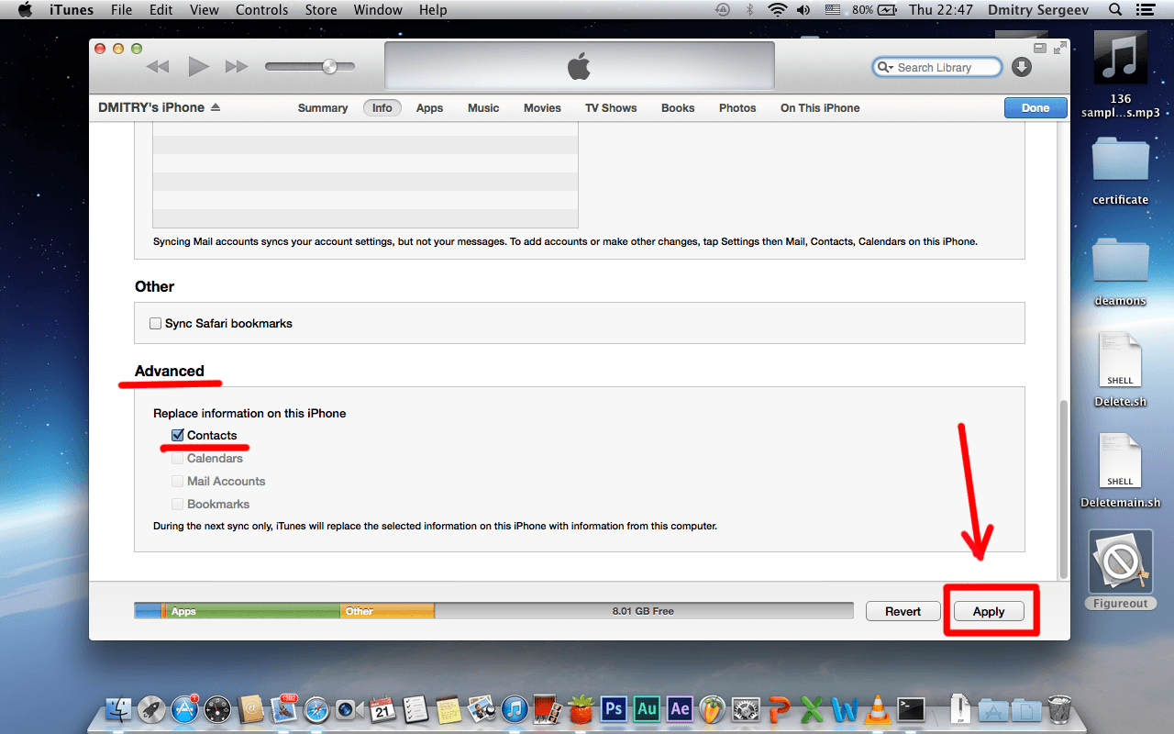Open the Wi-Fi status menu
Screen dimensions: 1174x734
pos(778,10)
